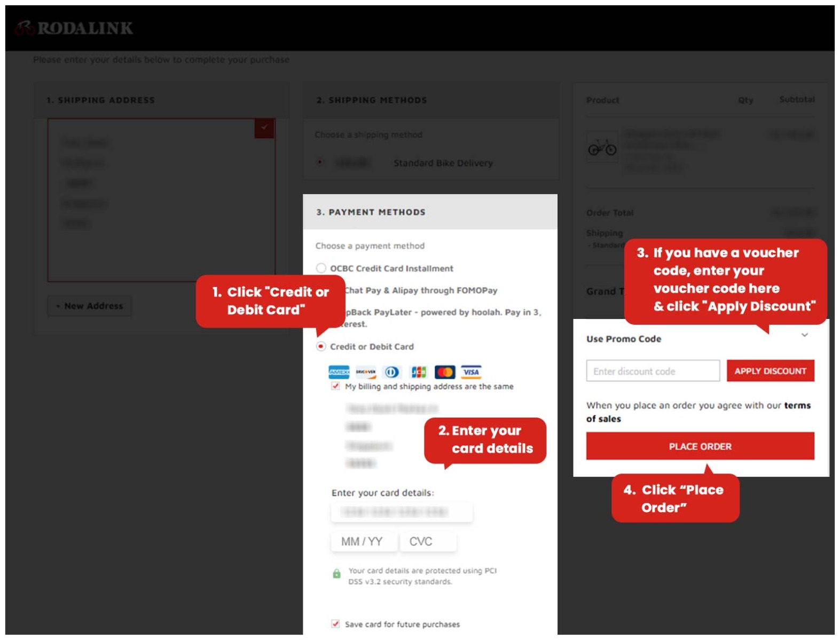Select Credit or Debit Card payment option
Screen dimensions: 840x640
[321, 347]
